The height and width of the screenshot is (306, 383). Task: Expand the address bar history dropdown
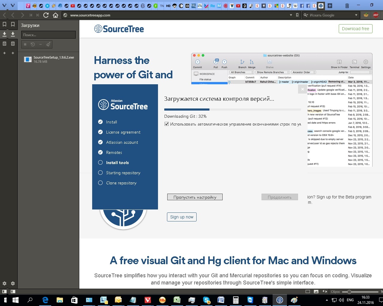click(x=291, y=15)
